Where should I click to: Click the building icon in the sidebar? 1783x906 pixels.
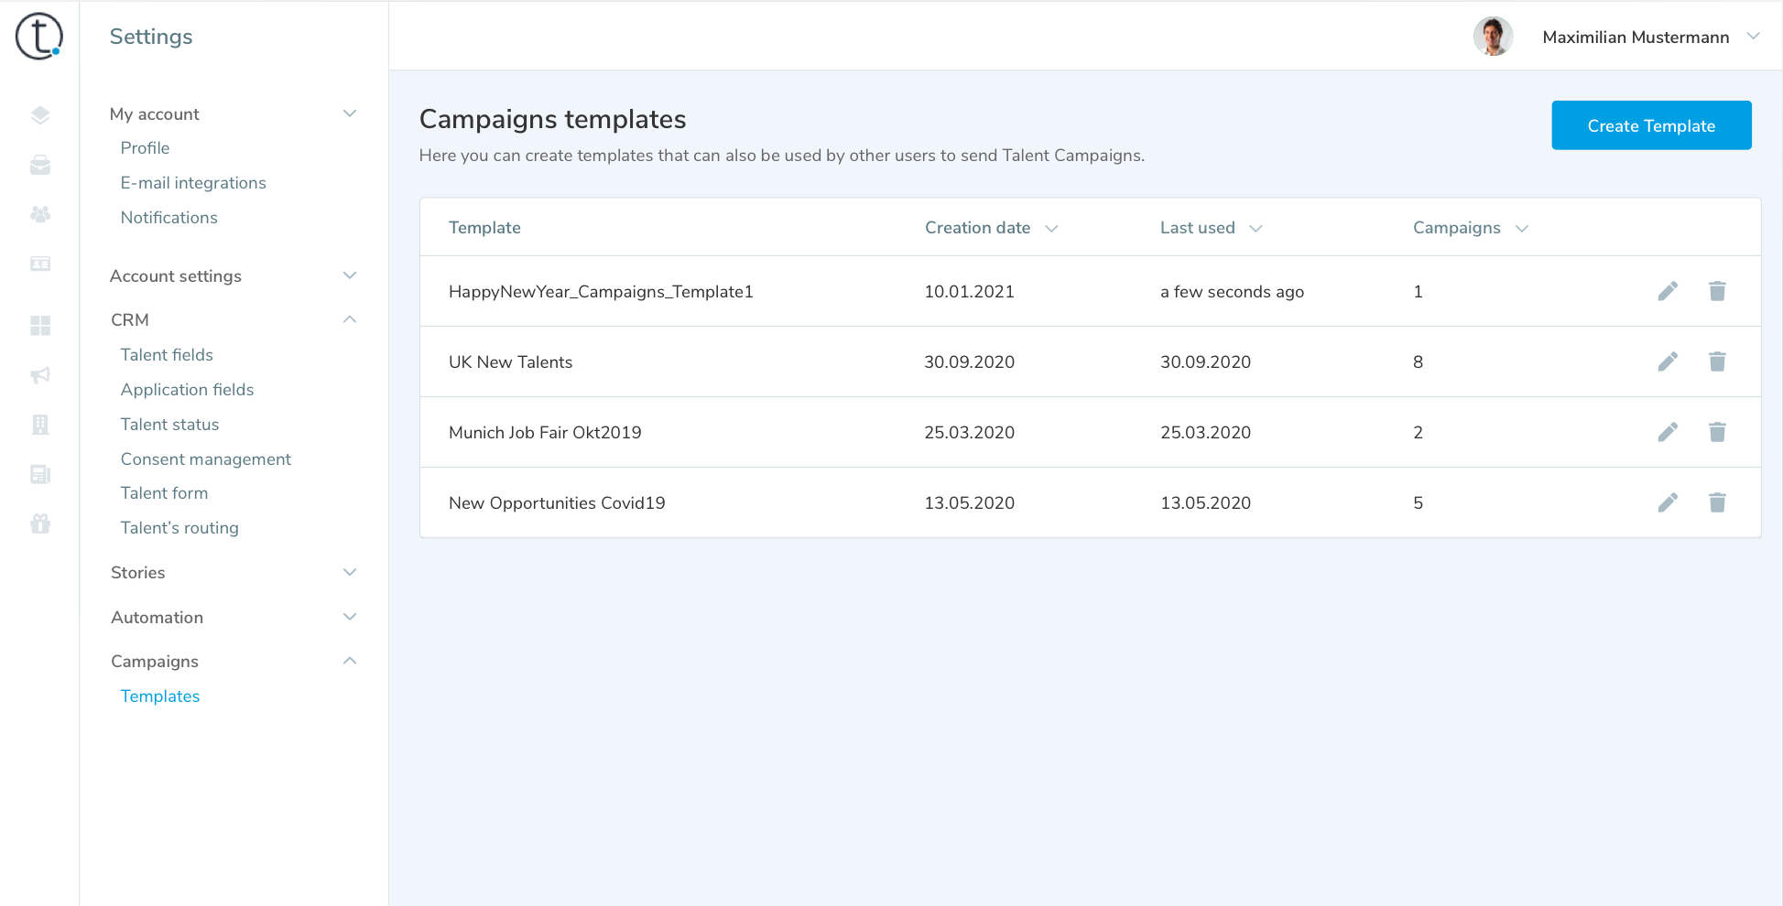pos(40,425)
